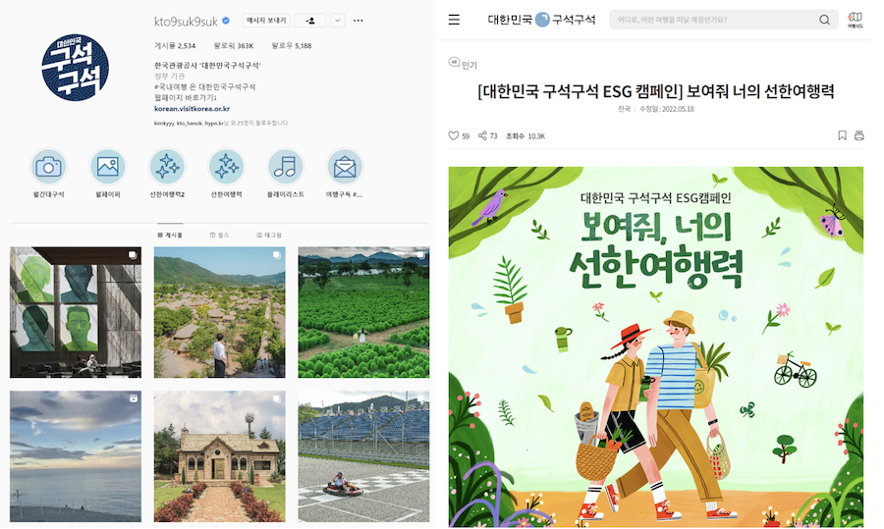884x529 pixels.
Task: Click the 메시지 보내기 button
Action: click(266, 21)
